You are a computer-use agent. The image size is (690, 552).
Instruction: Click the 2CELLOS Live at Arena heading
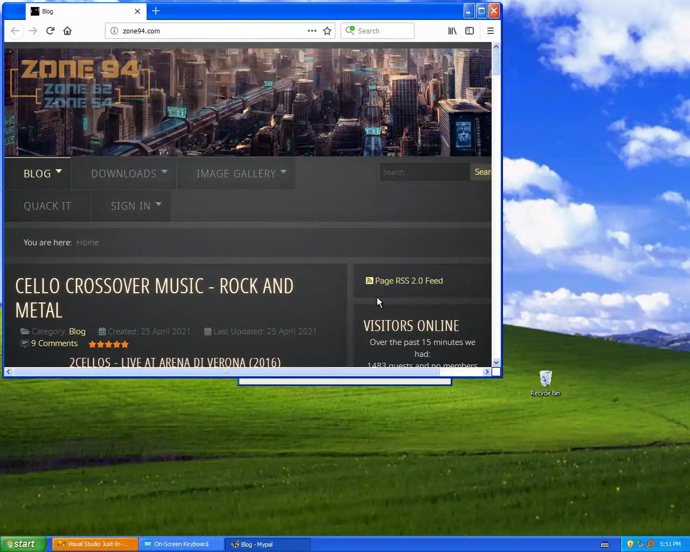[x=175, y=362]
